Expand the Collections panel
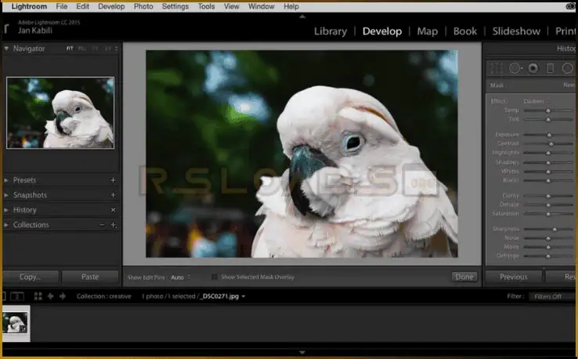Image resolution: width=578 pixels, height=359 pixels. (x=6, y=225)
